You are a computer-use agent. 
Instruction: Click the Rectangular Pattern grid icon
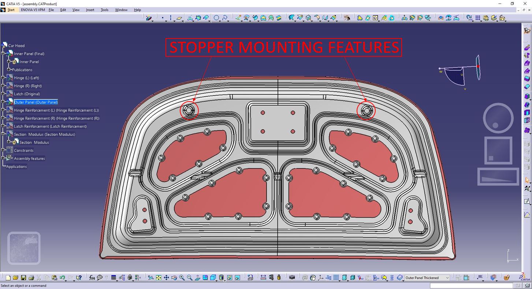click(x=478, y=18)
